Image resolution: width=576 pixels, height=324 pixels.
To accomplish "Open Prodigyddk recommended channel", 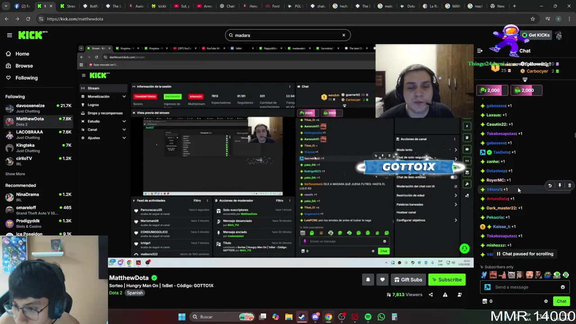I will (x=38, y=223).
